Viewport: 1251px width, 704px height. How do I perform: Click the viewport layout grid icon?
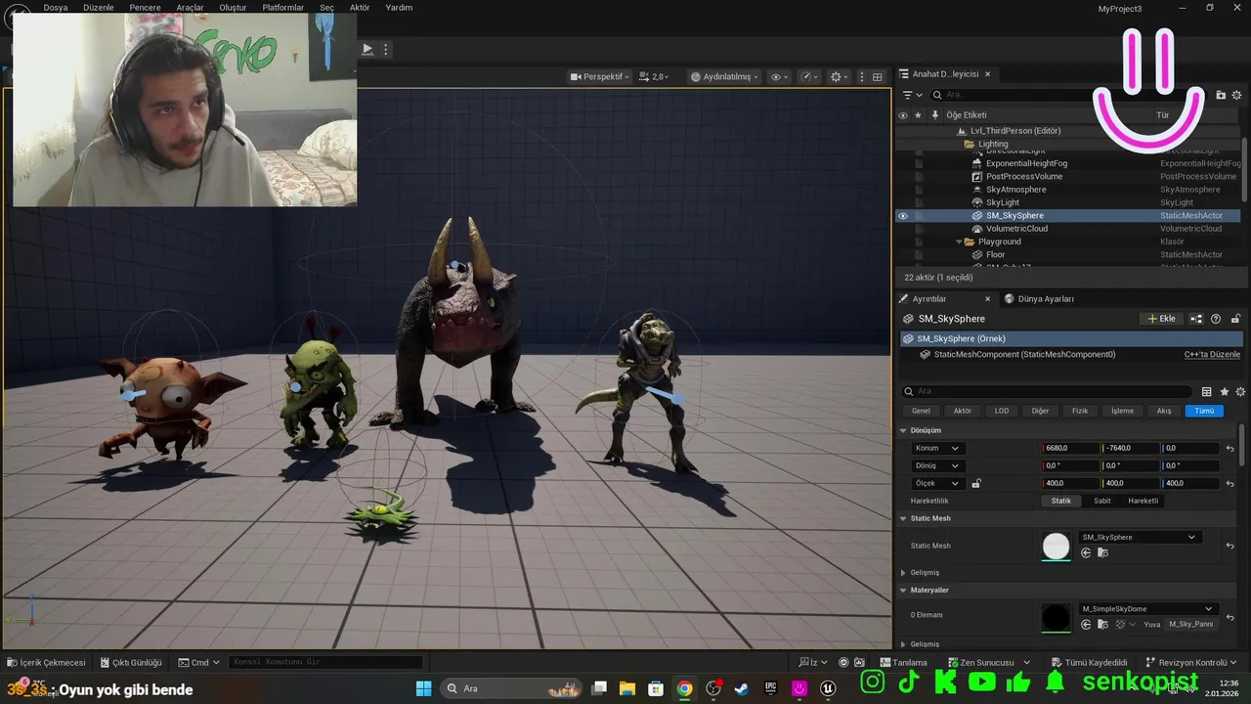click(x=878, y=76)
